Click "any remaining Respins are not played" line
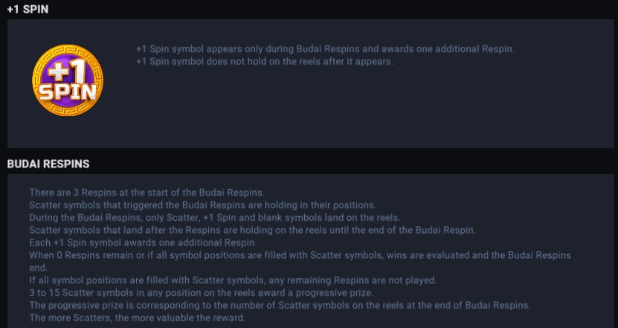 click(x=233, y=280)
